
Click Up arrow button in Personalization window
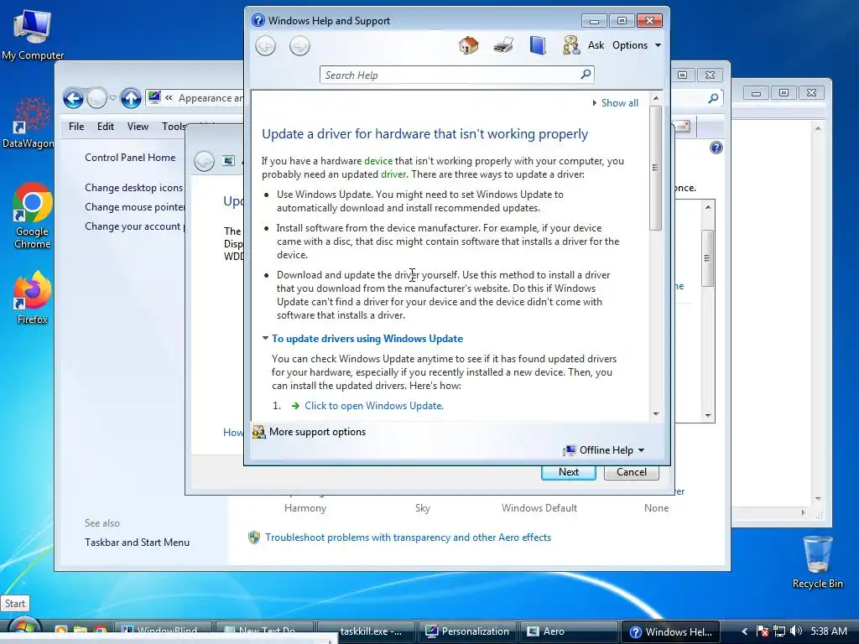130,99
